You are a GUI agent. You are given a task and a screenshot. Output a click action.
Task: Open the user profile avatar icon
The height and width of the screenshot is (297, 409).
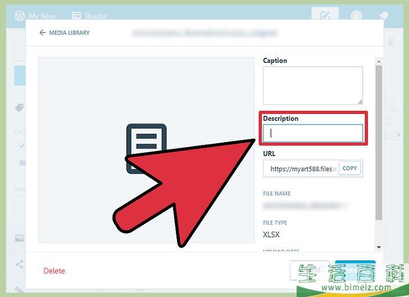[x=356, y=15]
